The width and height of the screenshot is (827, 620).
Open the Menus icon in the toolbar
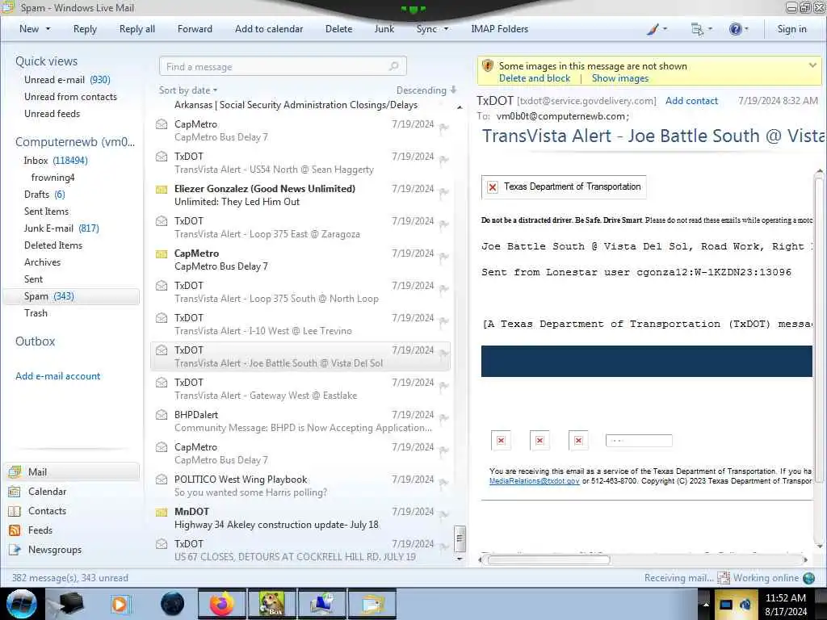(701, 29)
